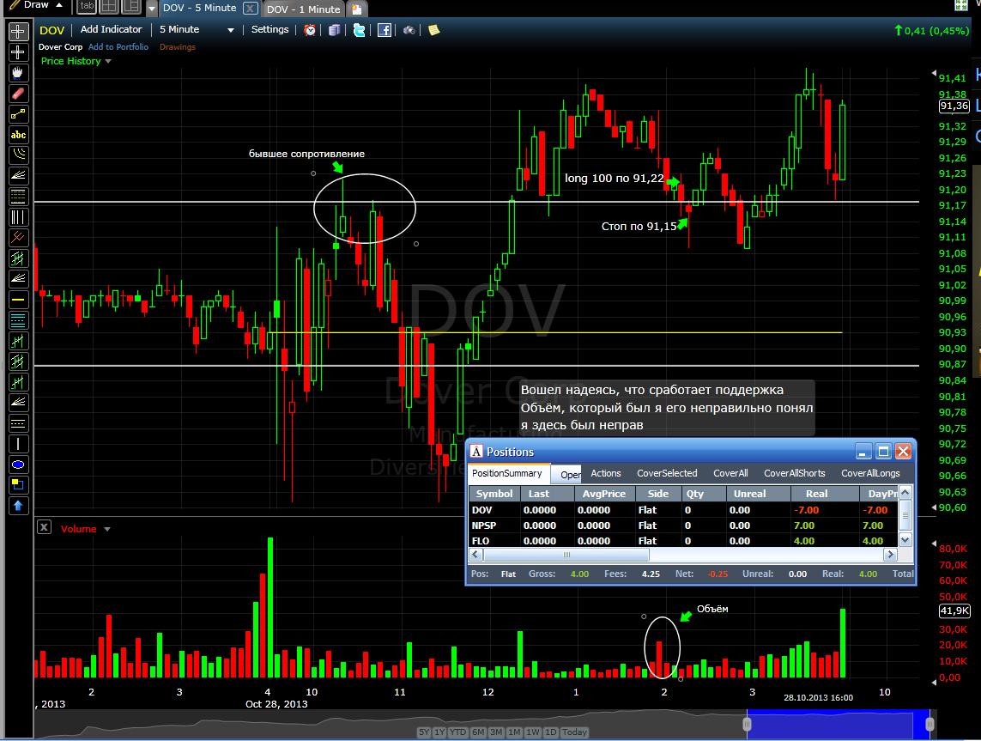The height and width of the screenshot is (741, 981).
Task: Share the chart on Twitter
Action: (x=359, y=30)
